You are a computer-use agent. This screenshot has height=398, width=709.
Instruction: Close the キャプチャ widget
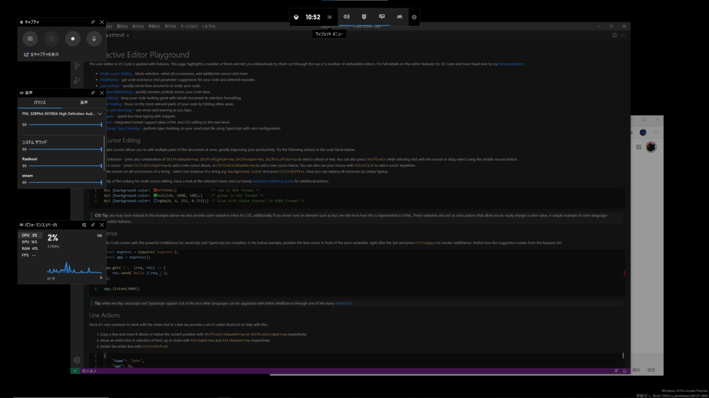click(x=102, y=22)
